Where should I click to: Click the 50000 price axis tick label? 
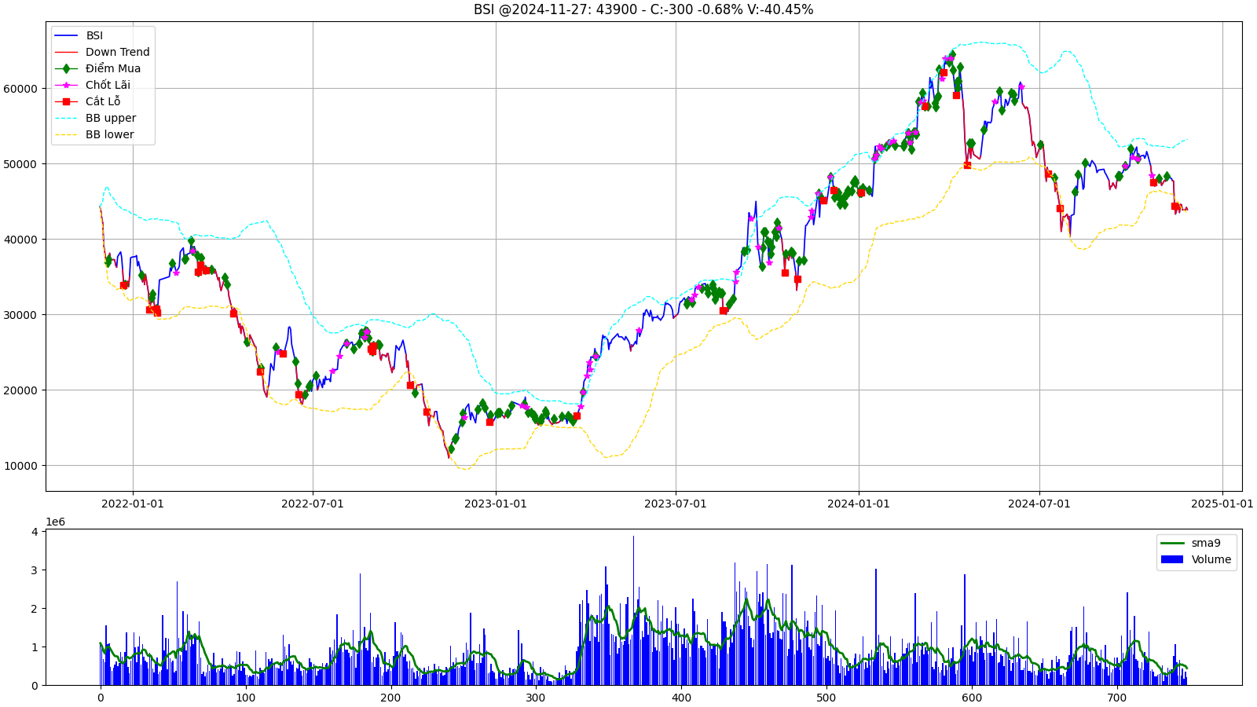click(20, 164)
